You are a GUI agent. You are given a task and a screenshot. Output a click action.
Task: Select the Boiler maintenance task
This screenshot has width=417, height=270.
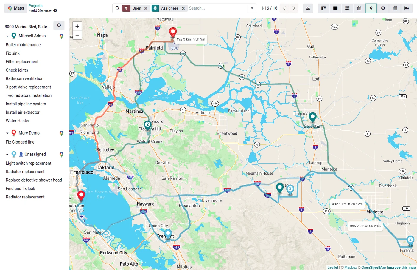pos(23,45)
